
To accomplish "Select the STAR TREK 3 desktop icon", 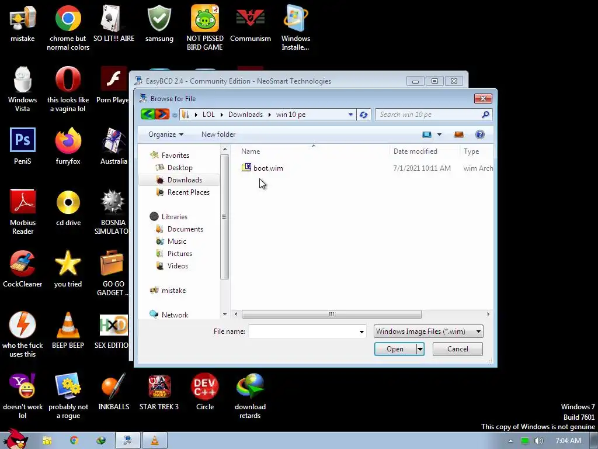I will click(x=159, y=392).
